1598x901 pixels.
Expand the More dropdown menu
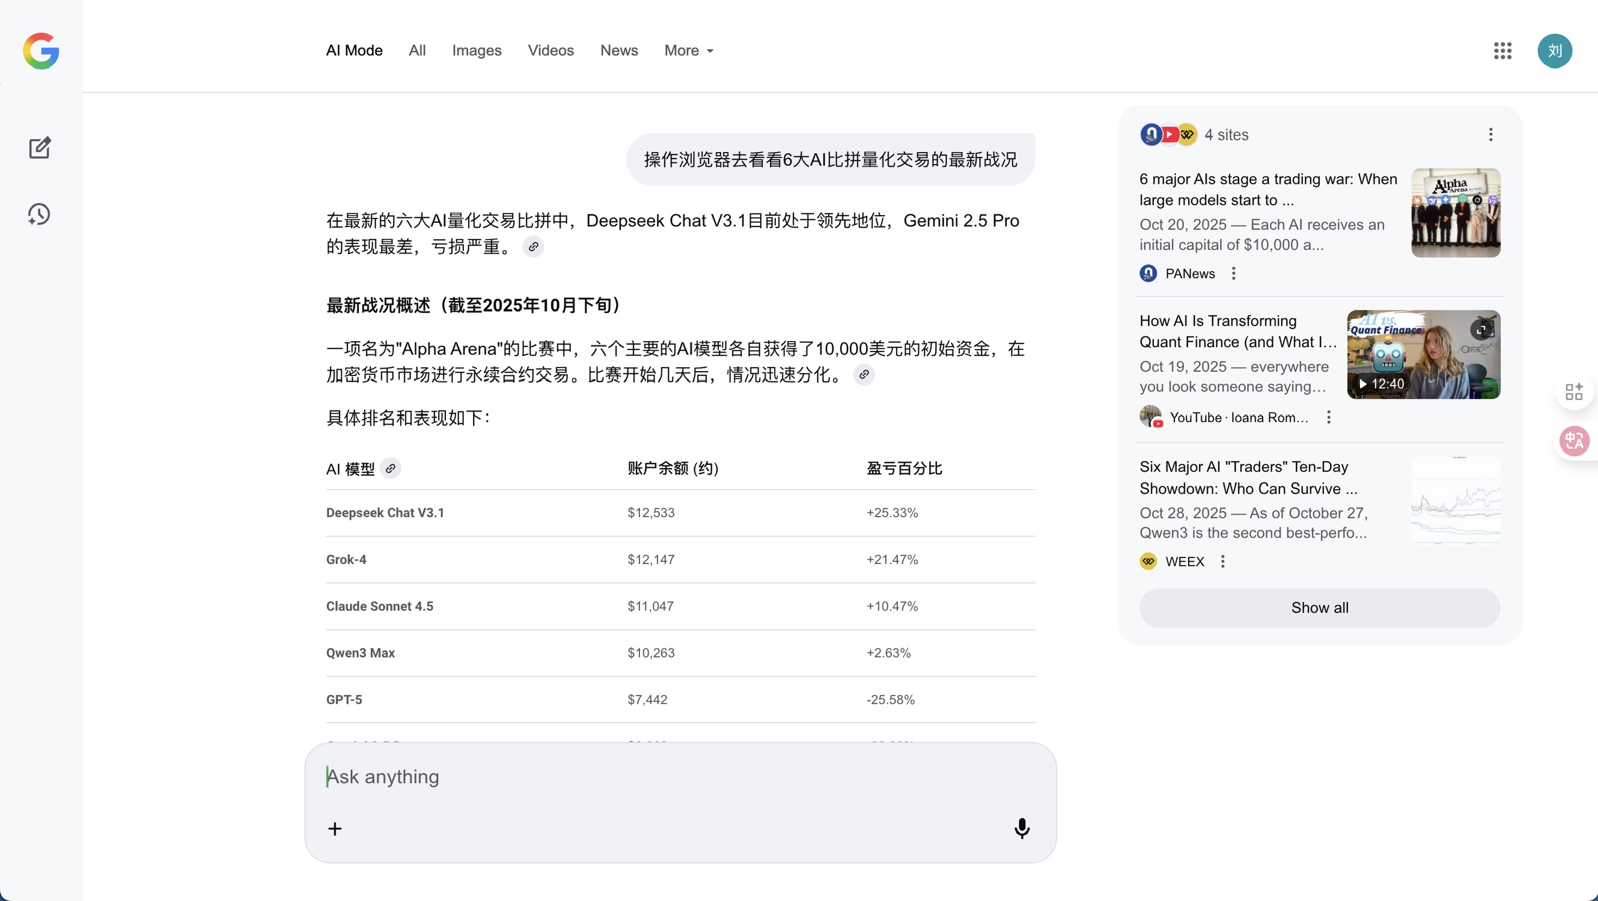(x=689, y=51)
